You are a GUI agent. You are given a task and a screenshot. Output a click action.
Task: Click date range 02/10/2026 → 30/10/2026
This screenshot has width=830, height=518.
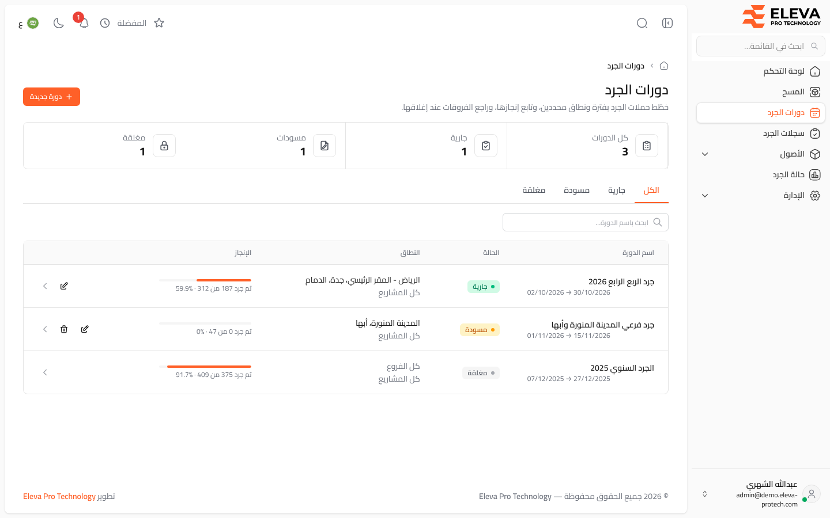tap(568, 292)
